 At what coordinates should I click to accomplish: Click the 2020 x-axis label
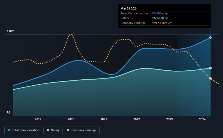[x=71, y=119]
